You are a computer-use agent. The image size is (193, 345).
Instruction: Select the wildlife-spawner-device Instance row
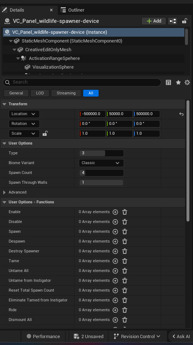(x=94, y=32)
